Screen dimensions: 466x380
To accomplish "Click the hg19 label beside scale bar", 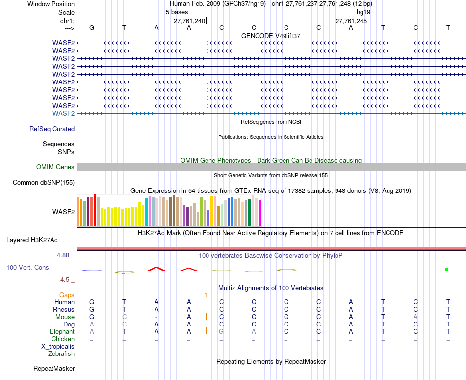I will (363, 12).
